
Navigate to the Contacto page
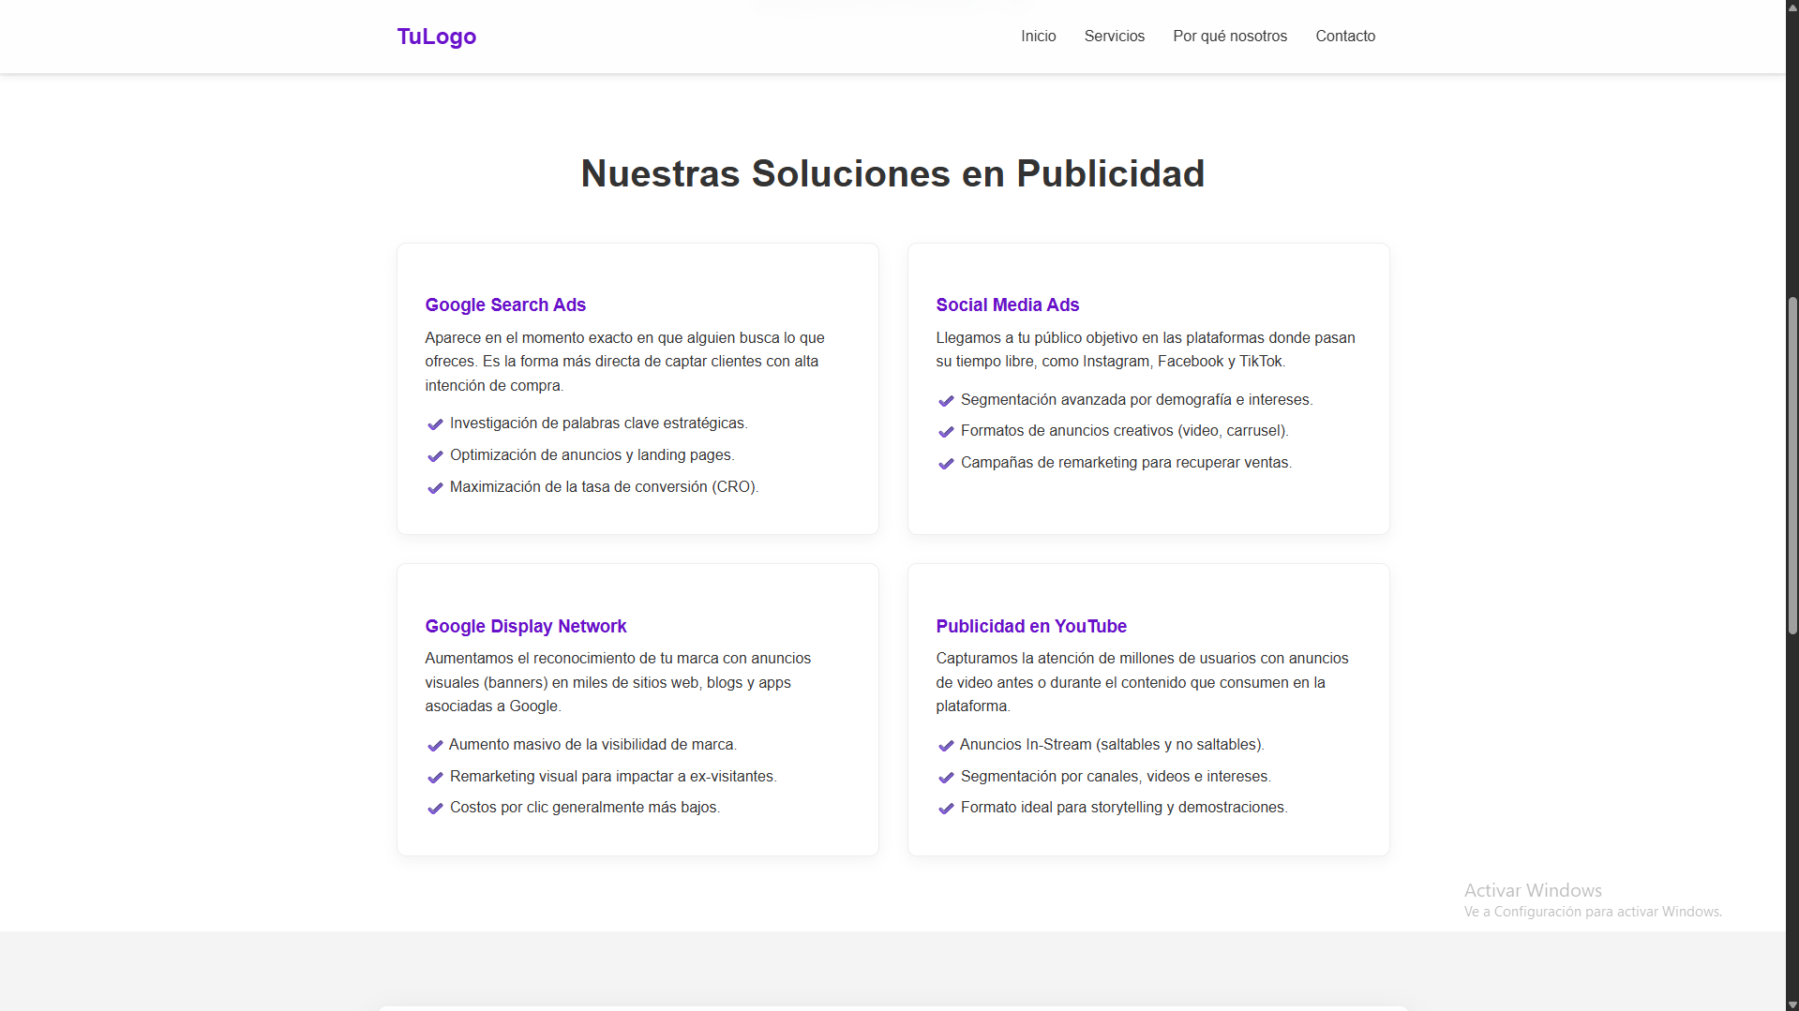tap(1344, 37)
